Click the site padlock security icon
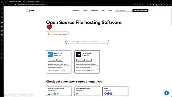The width and height of the screenshot is (172, 97). (x=15, y=5)
